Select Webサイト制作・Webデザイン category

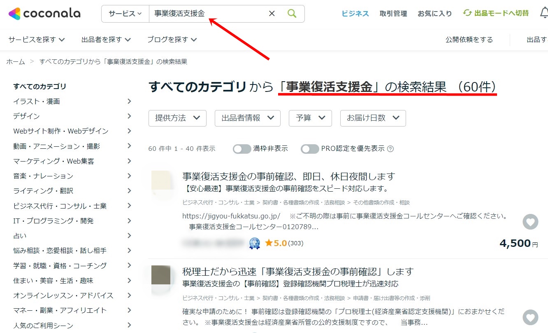click(x=61, y=131)
